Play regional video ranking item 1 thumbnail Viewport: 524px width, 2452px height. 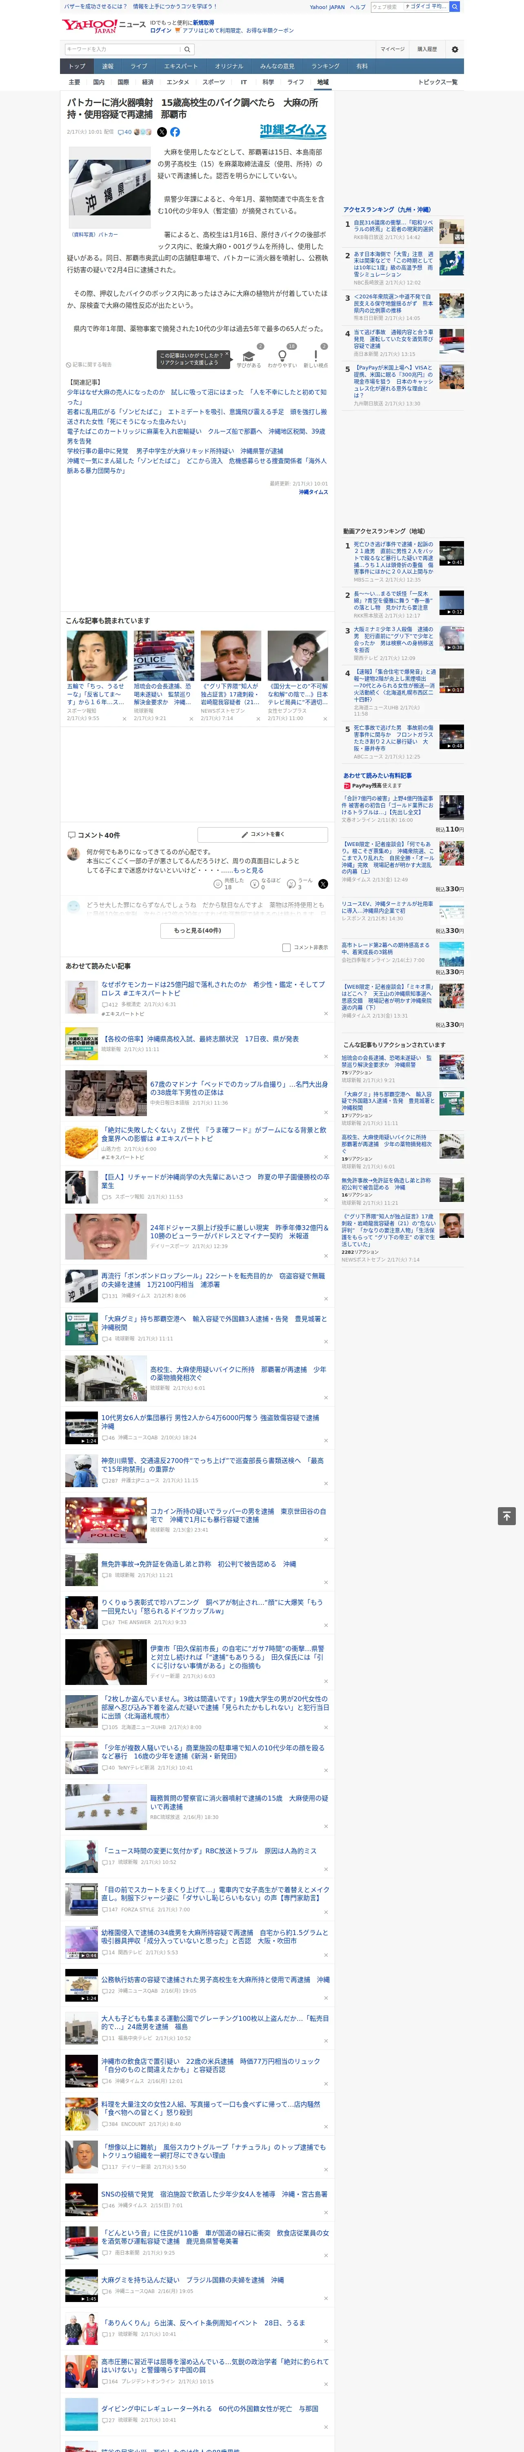click(452, 553)
